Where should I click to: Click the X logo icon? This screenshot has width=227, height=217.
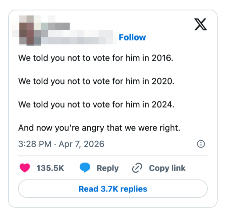(x=200, y=24)
